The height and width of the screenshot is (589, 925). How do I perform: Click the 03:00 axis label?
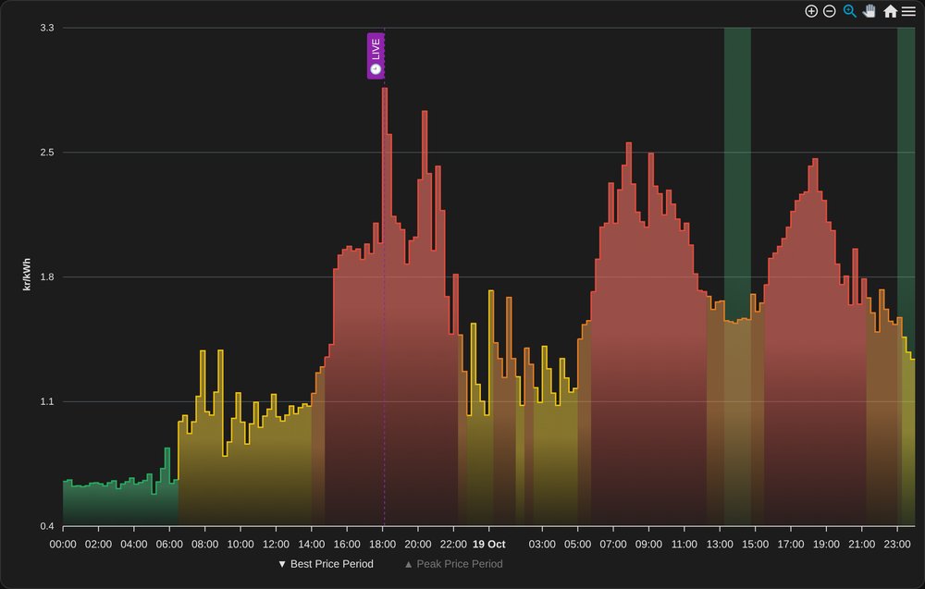tap(542, 545)
